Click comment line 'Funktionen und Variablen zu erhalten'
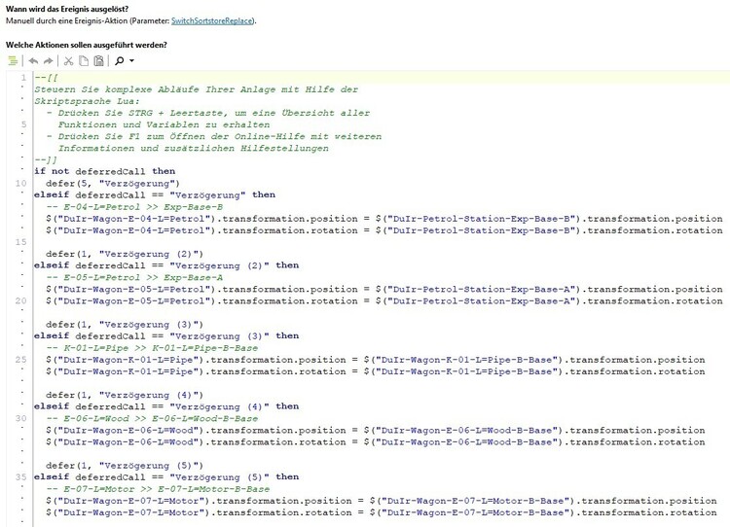Viewport: 730px width, 527px height. 164,124
